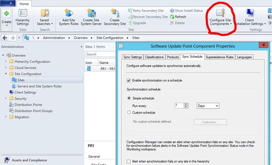Expand the Security node

(6, 98)
